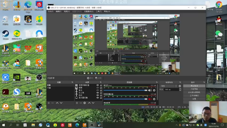Screen dimensions: 227x128
Task: Open source properties gear below the sources list
Action: click(85, 103)
